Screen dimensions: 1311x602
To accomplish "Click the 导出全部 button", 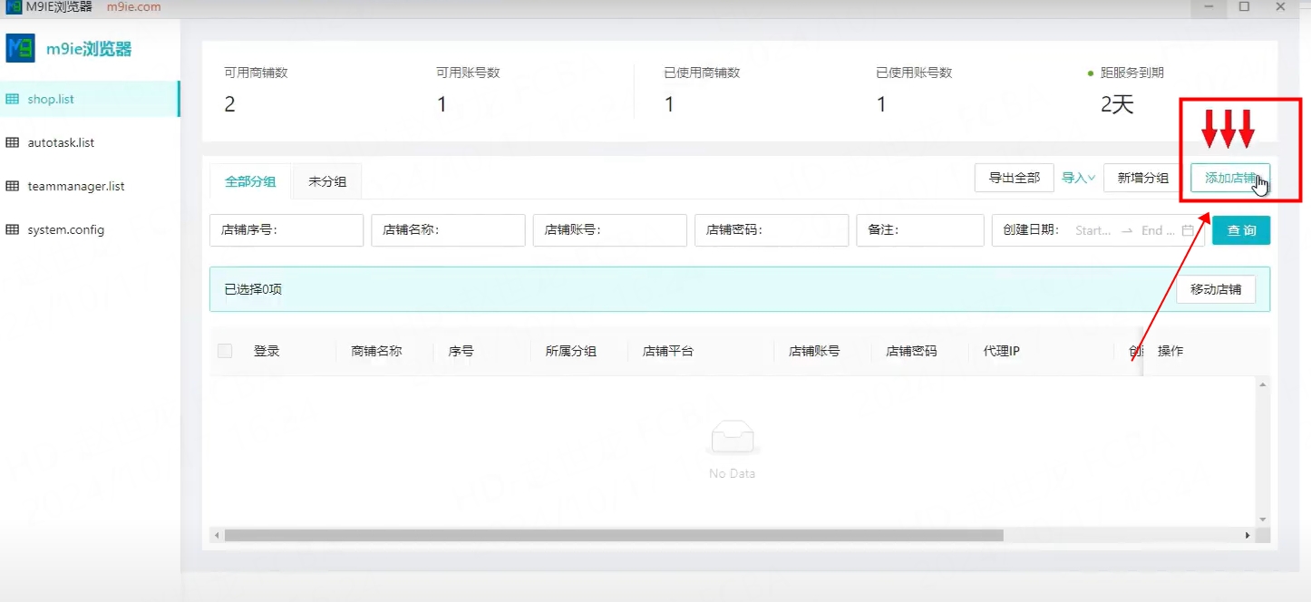I will click(1014, 178).
